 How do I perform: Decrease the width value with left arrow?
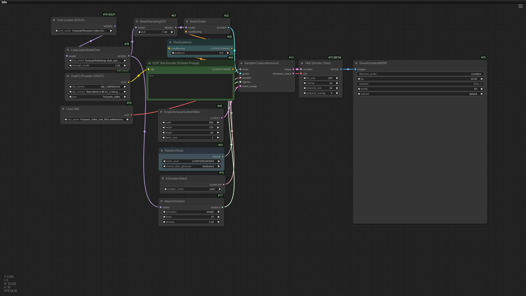point(163,123)
